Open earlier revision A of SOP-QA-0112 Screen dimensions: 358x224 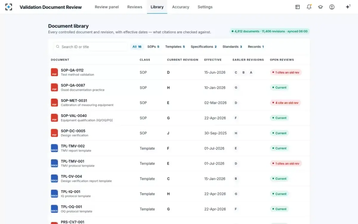pyautogui.click(x=251, y=73)
